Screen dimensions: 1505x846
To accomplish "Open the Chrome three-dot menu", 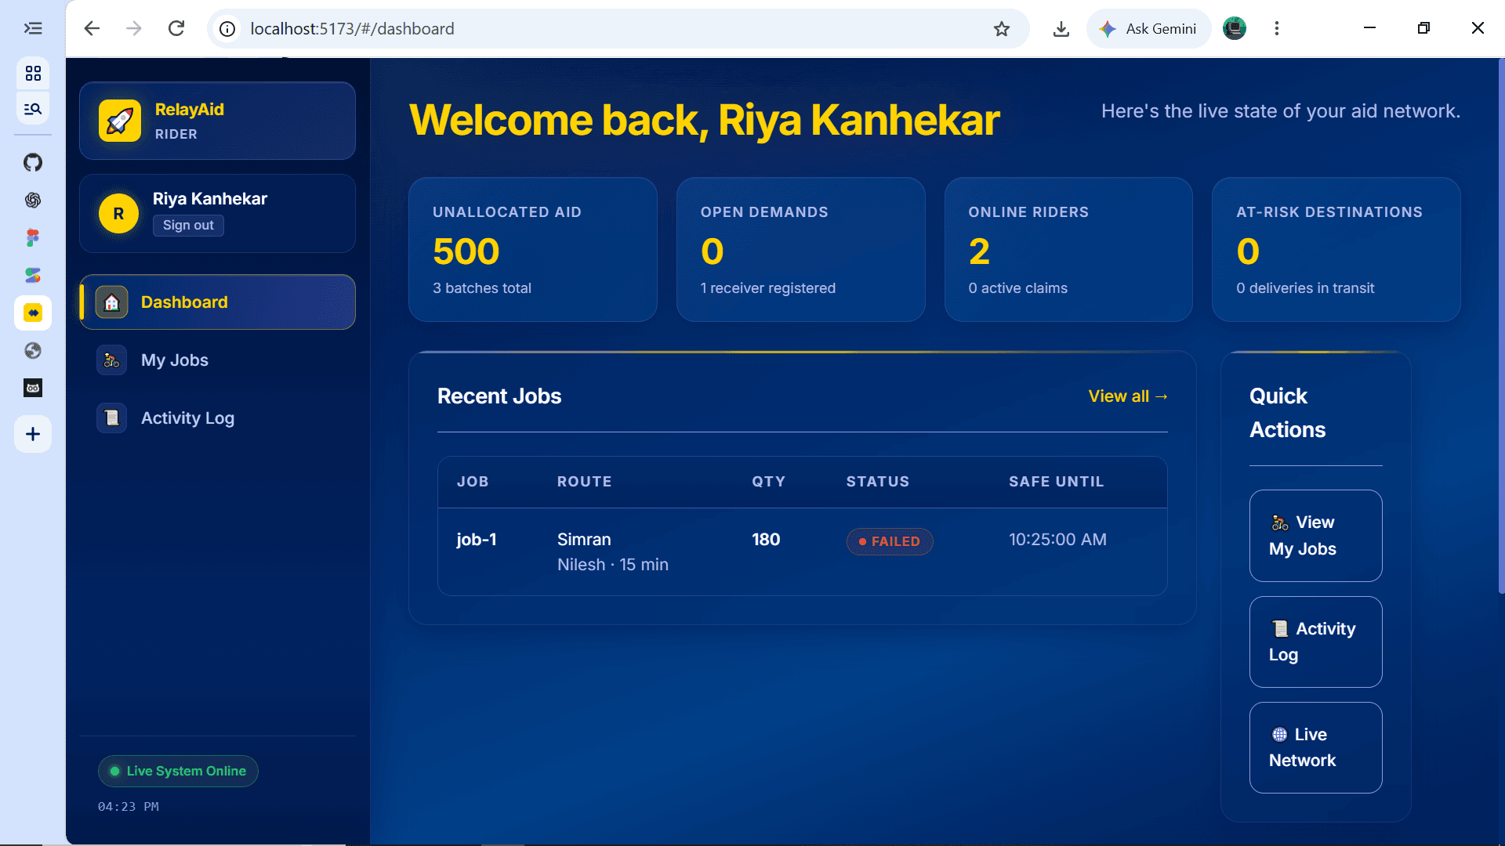I will point(1277,29).
